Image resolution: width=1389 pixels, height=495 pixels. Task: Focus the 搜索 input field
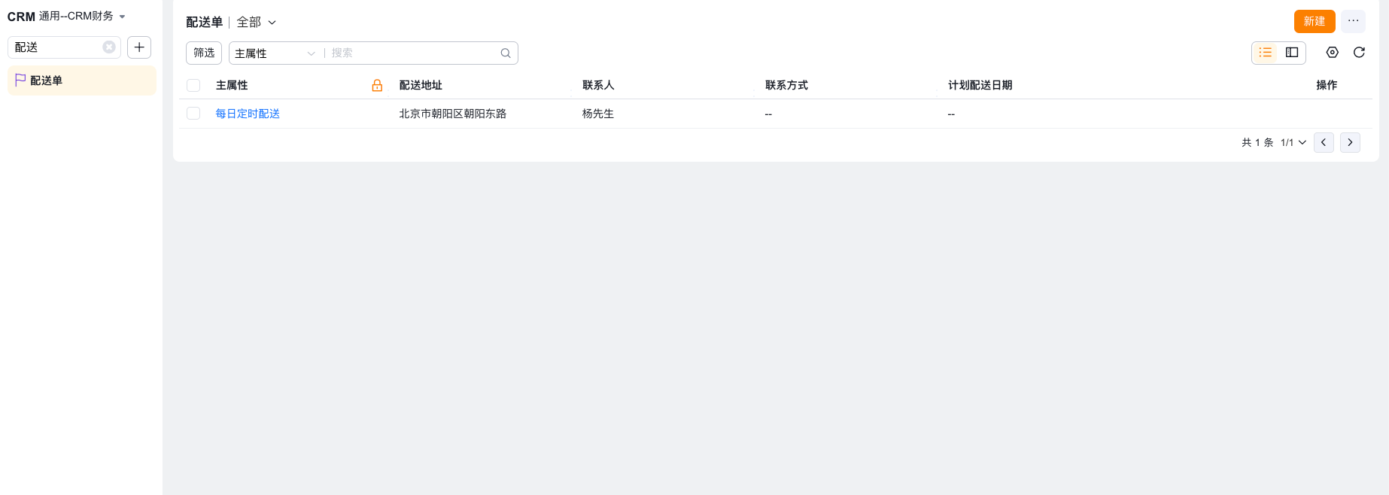click(414, 53)
